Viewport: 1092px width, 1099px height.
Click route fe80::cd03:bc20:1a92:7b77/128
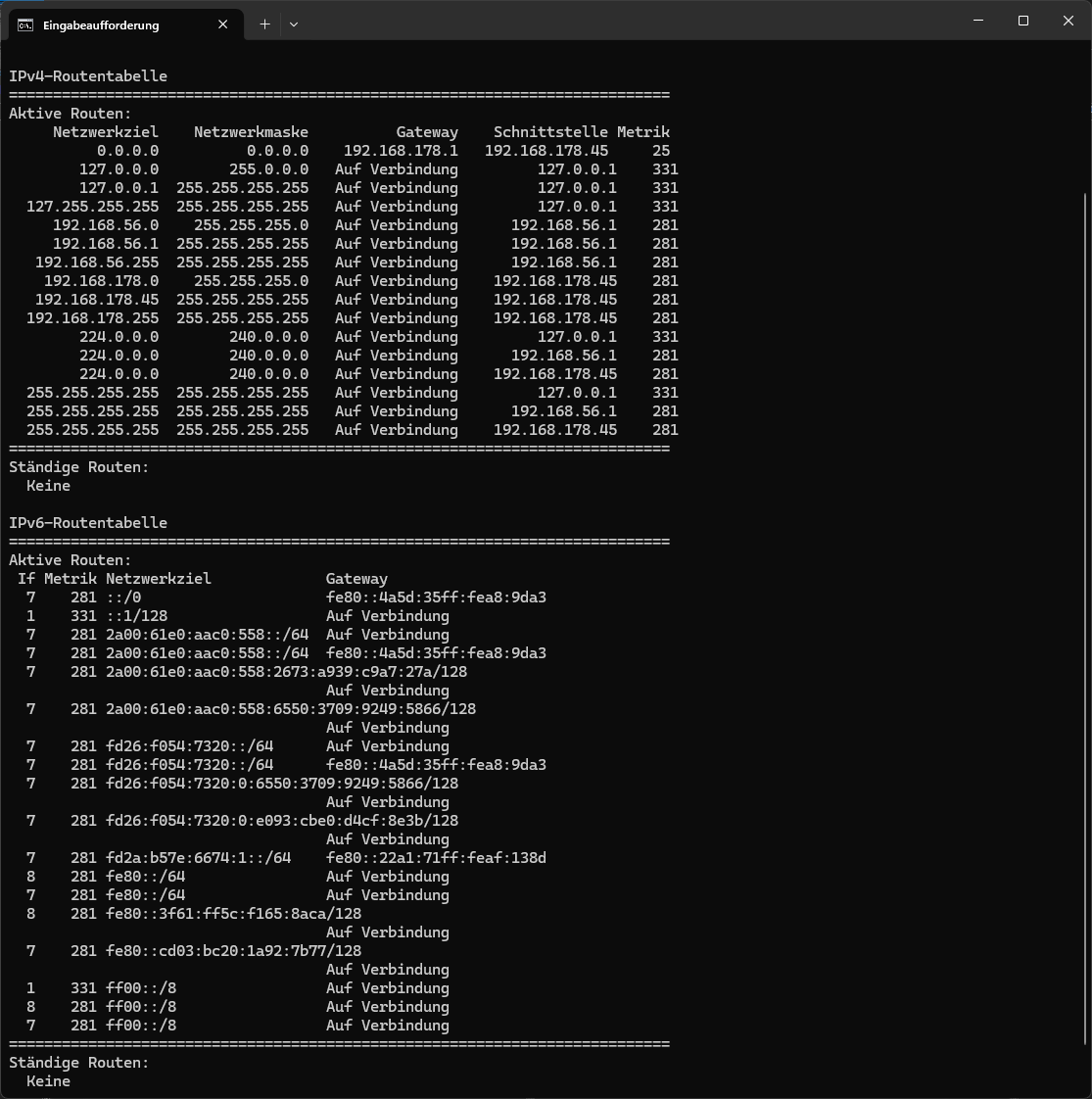coord(233,951)
